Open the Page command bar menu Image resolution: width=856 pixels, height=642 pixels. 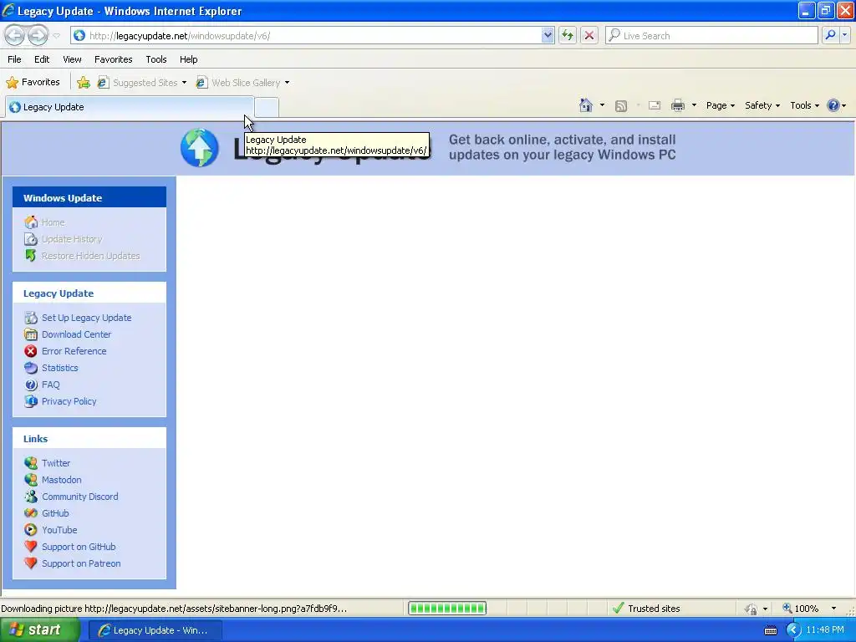[720, 105]
